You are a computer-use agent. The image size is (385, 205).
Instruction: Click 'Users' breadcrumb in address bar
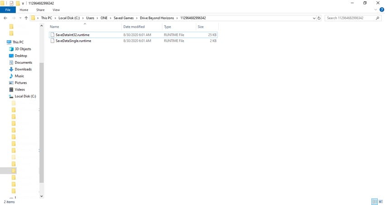pyautogui.click(x=90, y=18)
